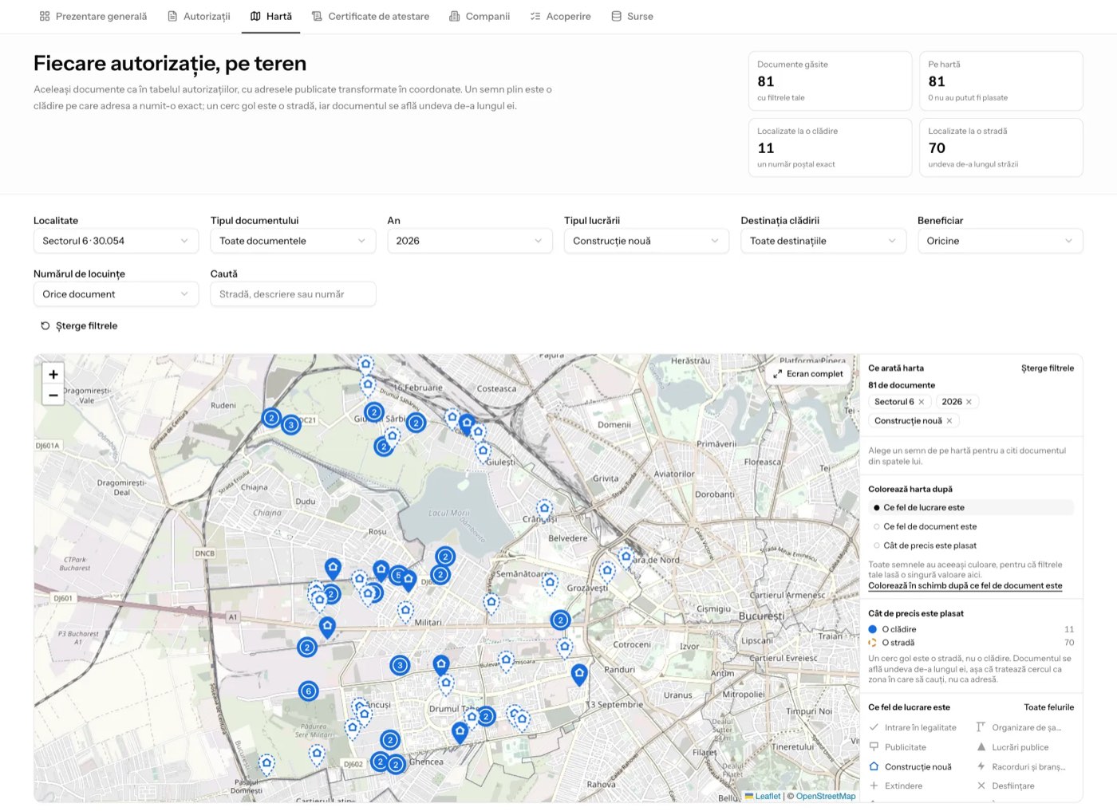Remove the 2026 filter chip

click(x=969, y=402)
